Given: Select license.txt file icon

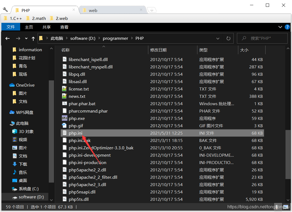Looking at the screenshot, I should click(64, 89).
